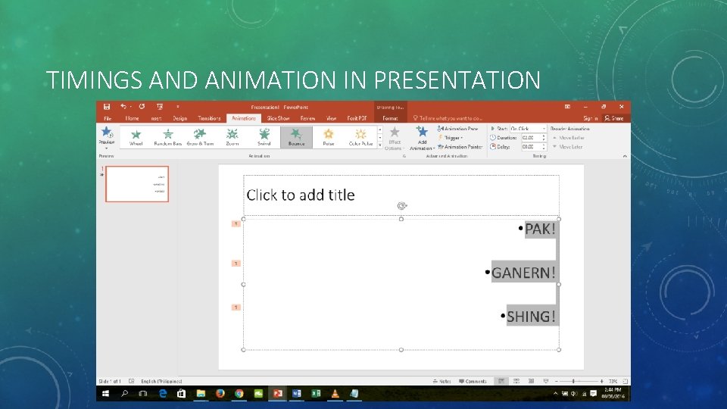This screenshot has height=409, width=727.
Task: Switch to Slide Sorter view
Action: click(516, 381)
